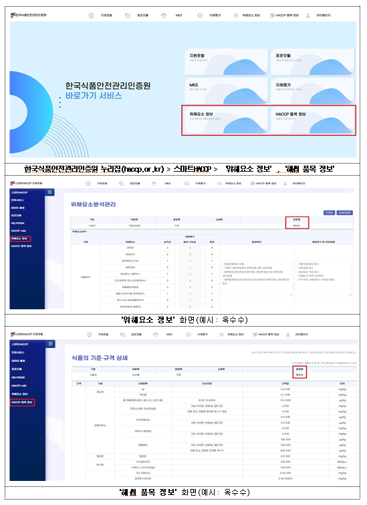Screen dimensions: 367x505
Task: Open the HACCP 품목 정보 shortcut card
Action: click(312, 120)
